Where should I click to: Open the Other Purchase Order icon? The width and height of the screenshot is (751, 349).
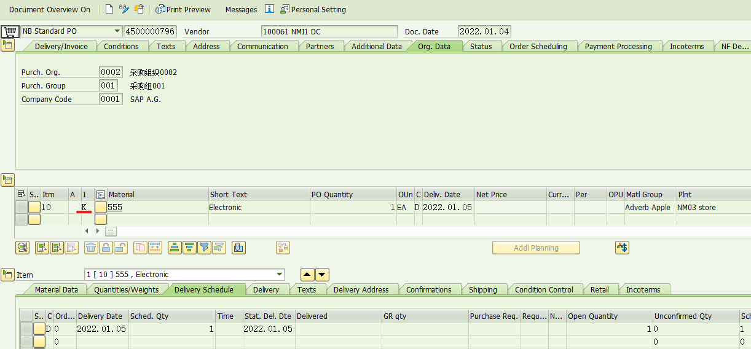tap(140, 9)
